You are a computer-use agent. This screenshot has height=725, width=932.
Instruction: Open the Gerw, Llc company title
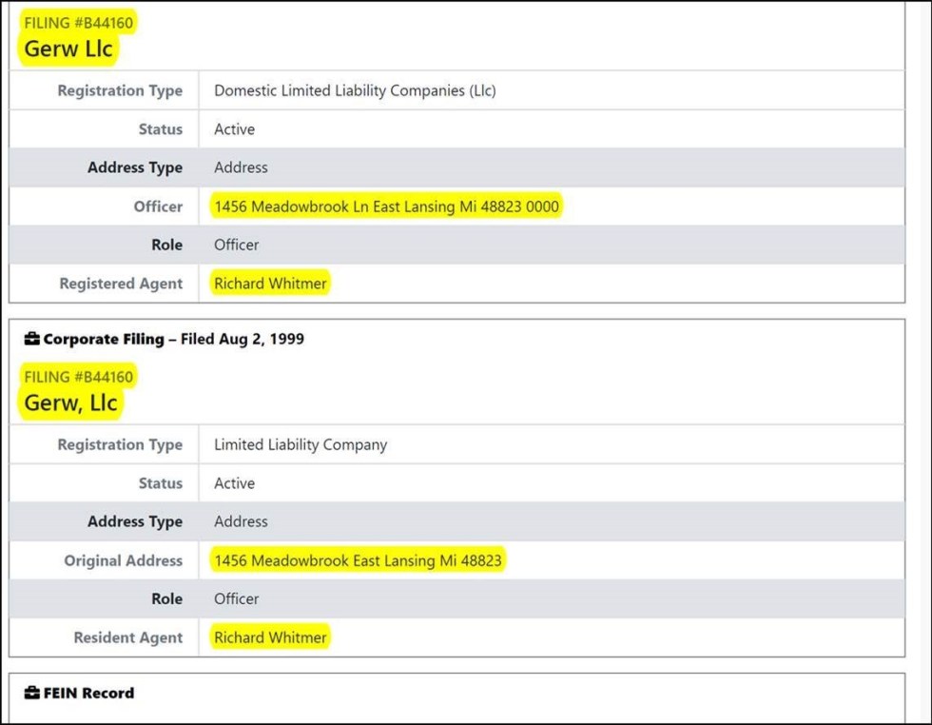click(x=70, y=402)
